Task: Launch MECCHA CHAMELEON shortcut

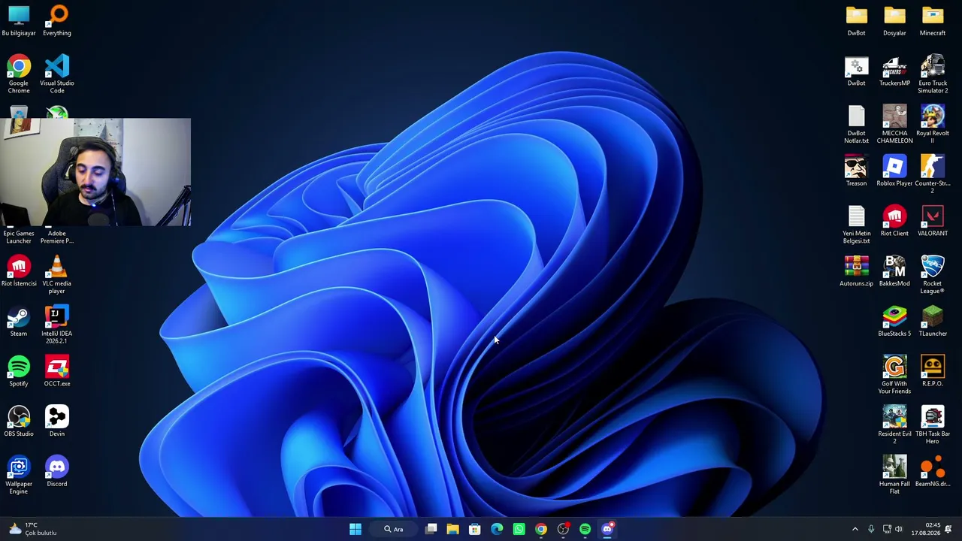Action: (894, 124)
